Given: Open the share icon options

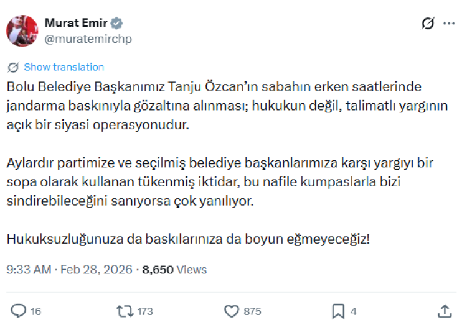Looking at the screenshot, I should click(x=445, y=311).
